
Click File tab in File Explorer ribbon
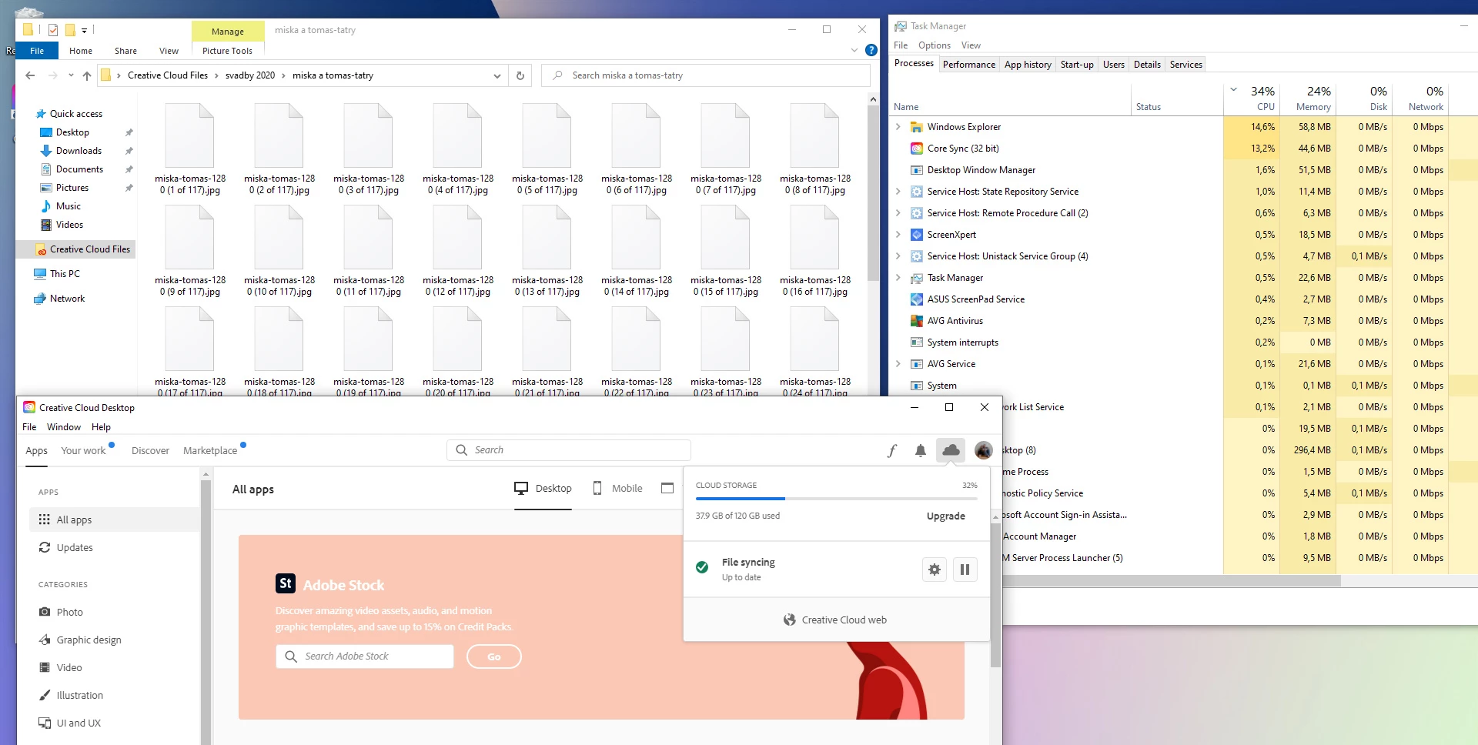pyautogui.click(x=37, y=51)
